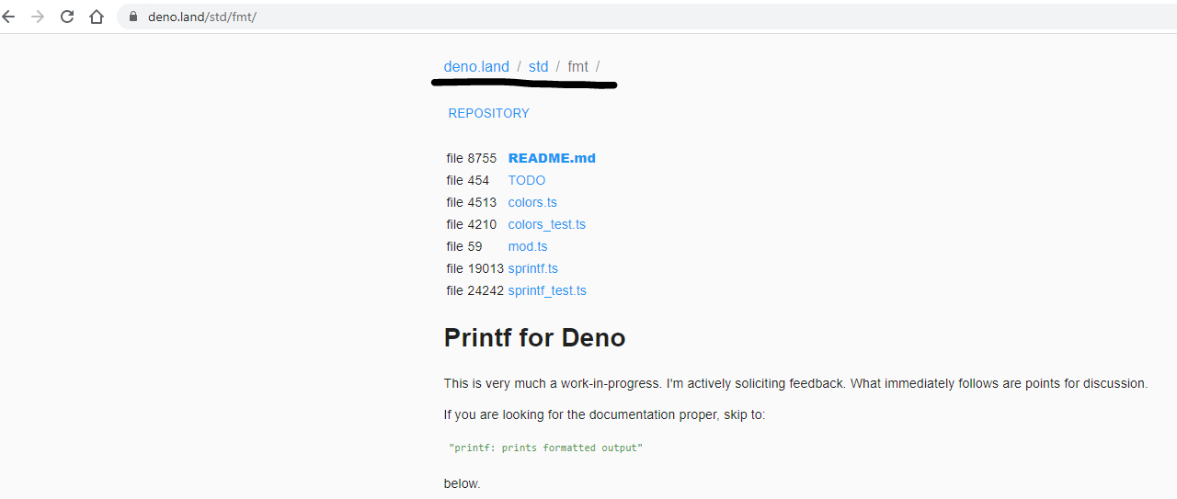Click the file size text 'file 19013'
The image size is (1177, 499).
click(475, 268)
